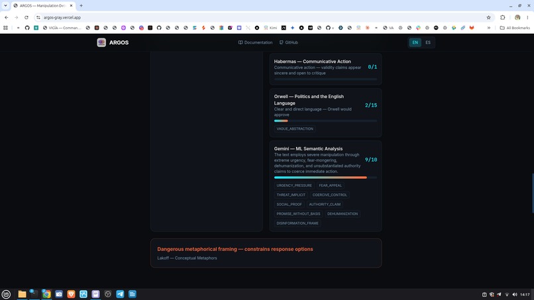This screenshot has height=300, width=534.
Task: Click the PROMISE_WITHOUT_BASIS tag
Action: point(298,214)
